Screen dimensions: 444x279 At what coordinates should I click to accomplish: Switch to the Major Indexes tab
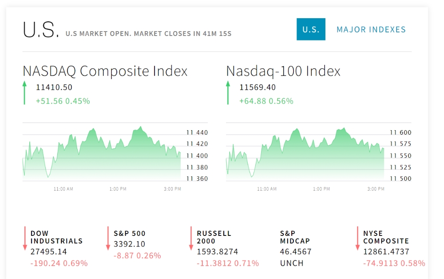371,29
